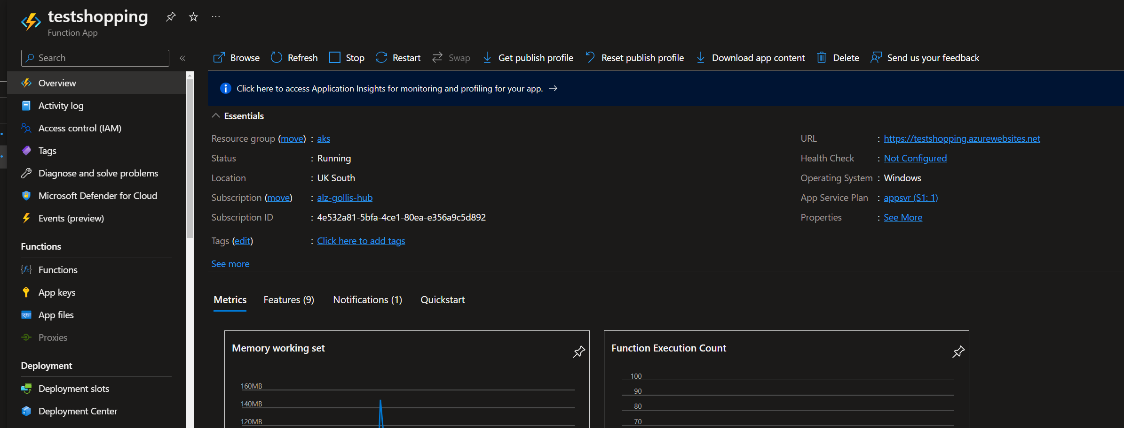Click the Function Execution Count chart
This screenshot has width=1124, height=428.
(x=786, y=379)
